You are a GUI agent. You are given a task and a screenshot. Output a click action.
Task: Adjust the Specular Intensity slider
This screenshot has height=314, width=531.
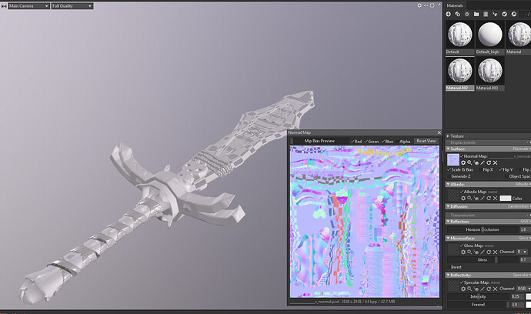478,297
